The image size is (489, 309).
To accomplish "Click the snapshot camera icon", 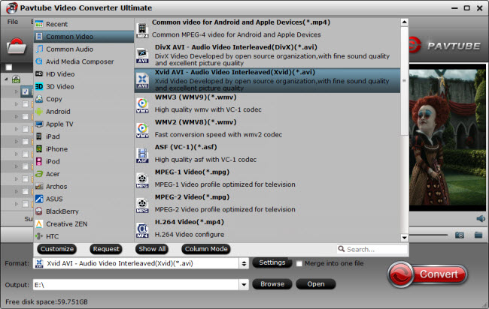I will (460, 235).
